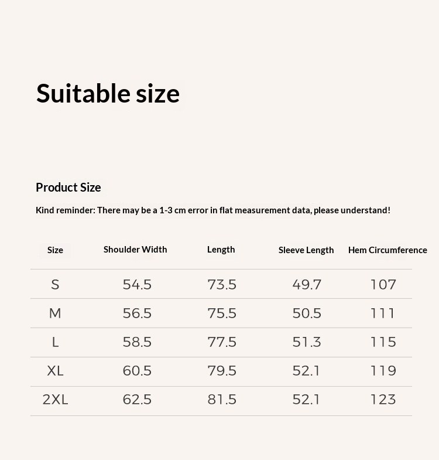Click the 51.3 sleeve length value
439x460 pixels.
307,342
